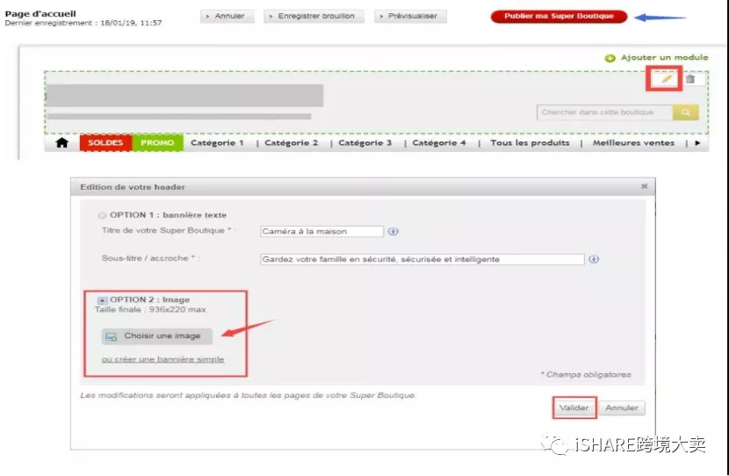Open the PROMO tab
The width and height of the screenshot is (729, 476).
(157, 142)
